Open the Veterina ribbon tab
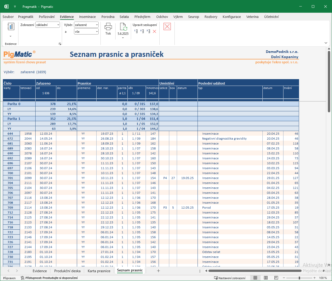Screen dimensions: 332x281 click(x=252, y=17)
